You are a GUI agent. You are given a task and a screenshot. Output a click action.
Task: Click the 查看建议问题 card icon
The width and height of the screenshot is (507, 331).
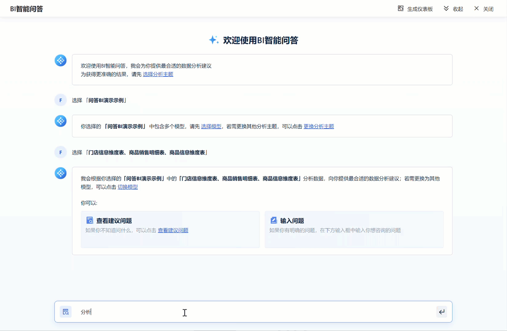pyautogui.click(x=90, y=220)
